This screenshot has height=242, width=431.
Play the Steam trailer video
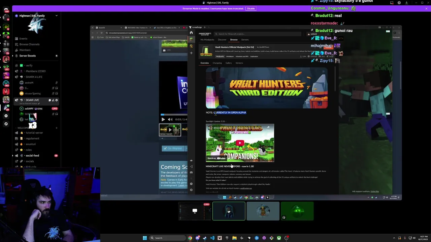coord(163,119)
